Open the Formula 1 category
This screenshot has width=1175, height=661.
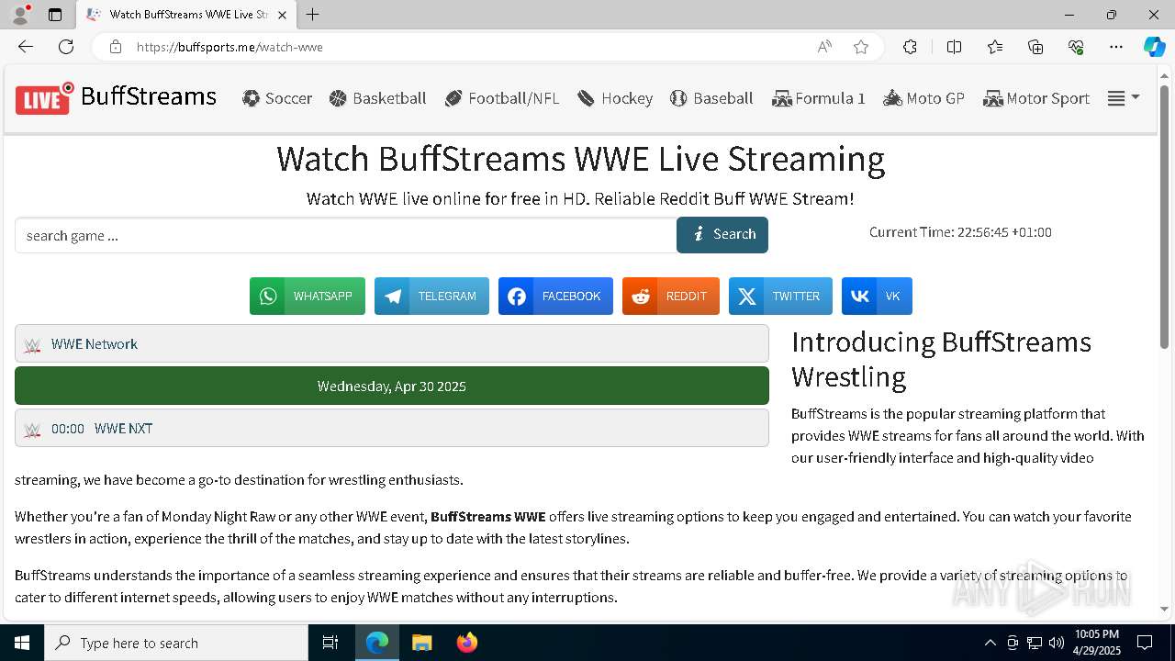[x=819, y=98]
